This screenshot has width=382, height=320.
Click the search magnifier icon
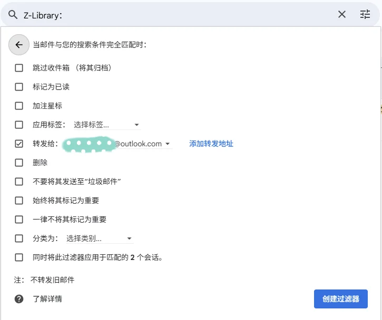point(13,15)
